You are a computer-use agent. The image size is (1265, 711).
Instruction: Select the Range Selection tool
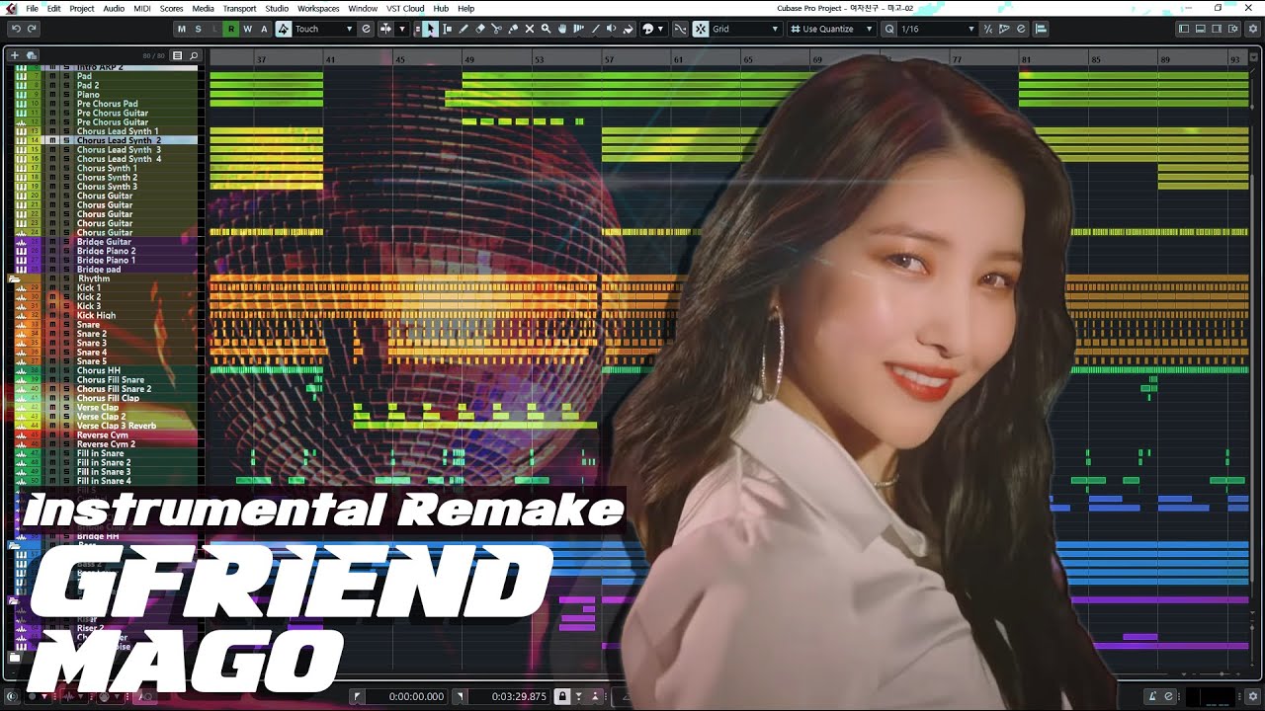(x=448, y=29)
